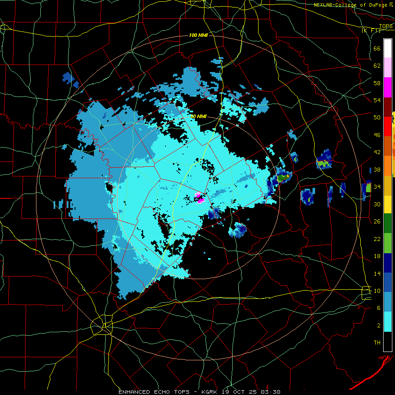
Task: Click the light pink legend swatch
Action: coord(388,68)
